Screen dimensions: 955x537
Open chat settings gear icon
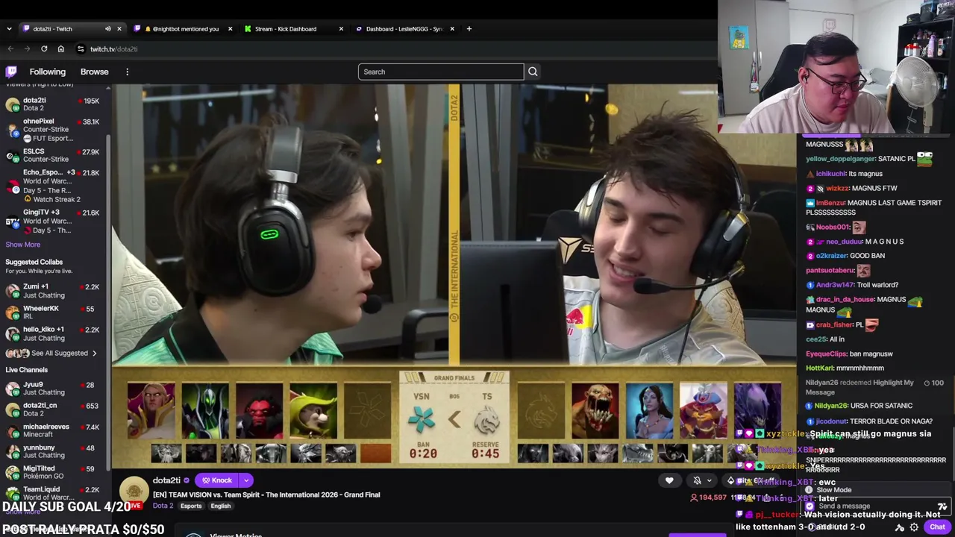tap(914, 527)
